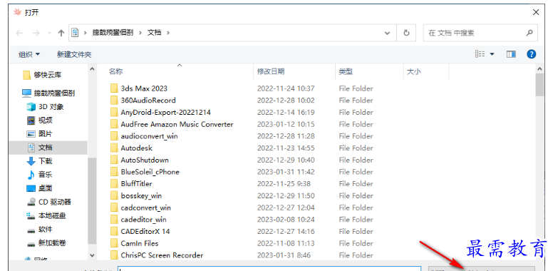Viewport: 553px width, 271px height.
Task: Open 桌面 in navigation pane
Action: 39,188
